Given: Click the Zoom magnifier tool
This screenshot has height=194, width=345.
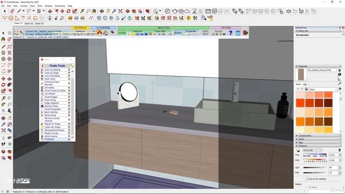Looking at the screenshot, I should point(114,11).
